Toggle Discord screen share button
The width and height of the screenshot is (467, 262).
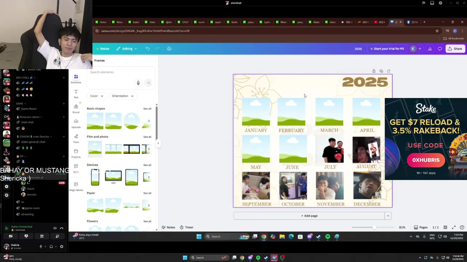point(26,236)
